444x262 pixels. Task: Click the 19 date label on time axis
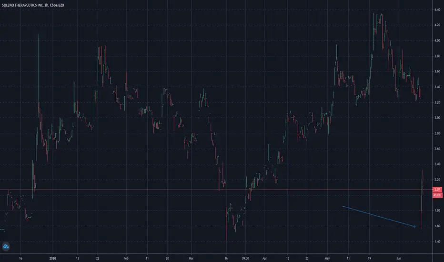coord(369,258)
